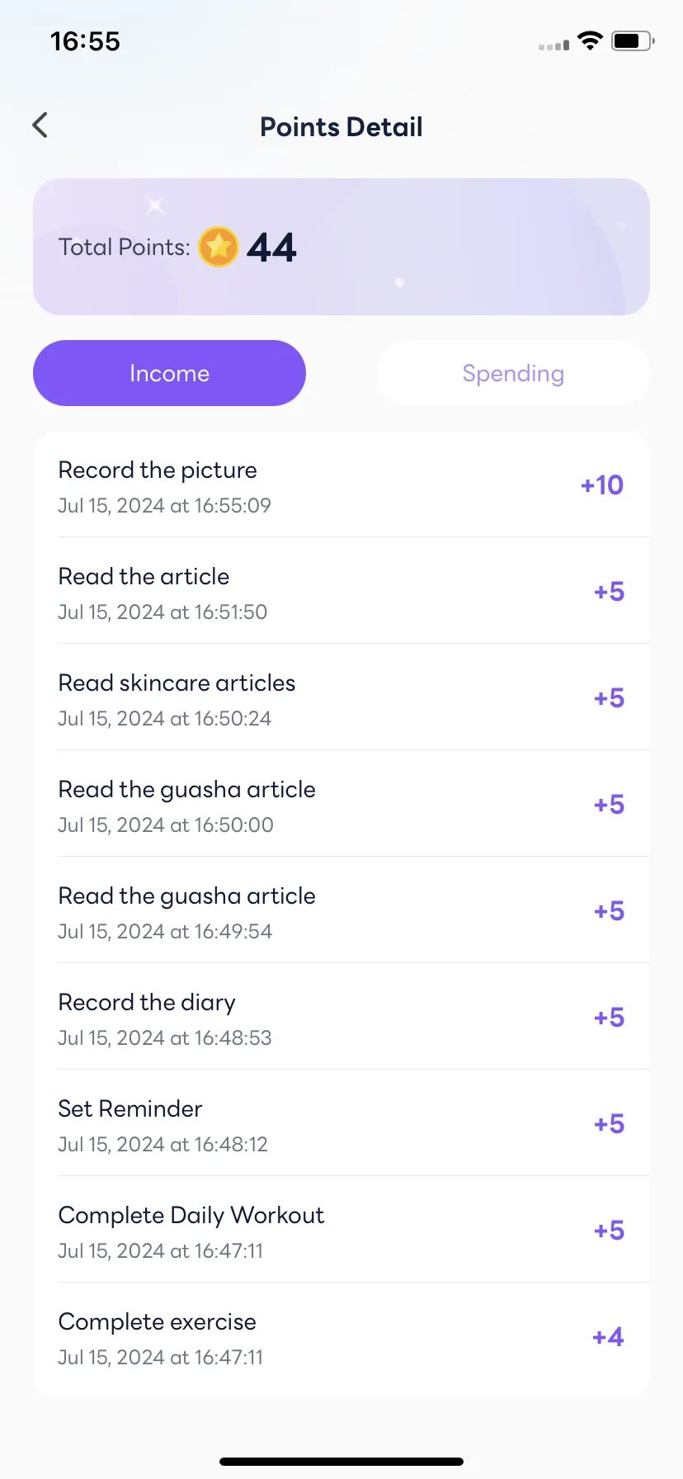Switch to the Spending tab
Viewport: 683px width, 1479px height.
(x=513, y=373)
